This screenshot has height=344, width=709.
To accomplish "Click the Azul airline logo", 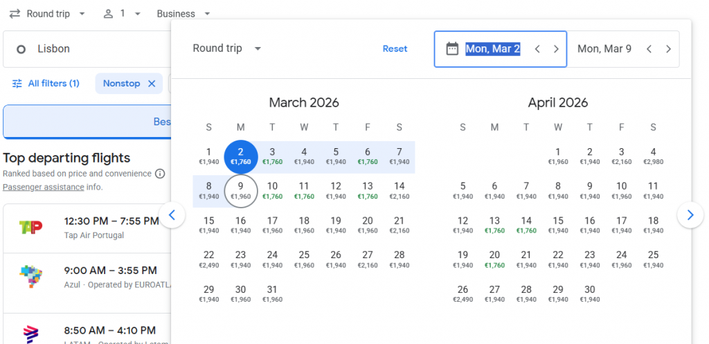I will tap(30, 277).
